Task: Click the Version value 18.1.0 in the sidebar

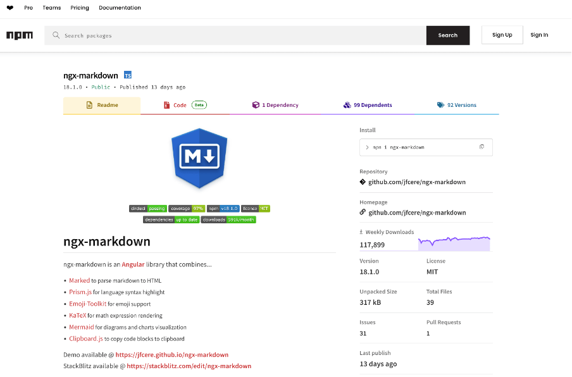Action: (x=370, y=271)
